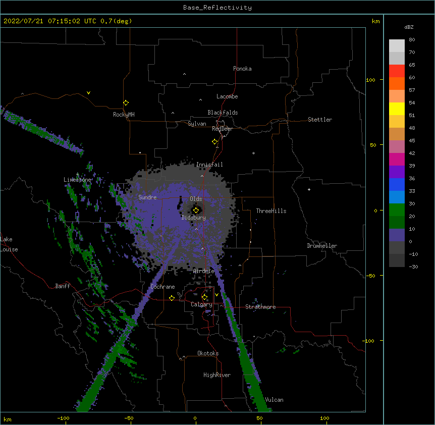Click the Olds city label
Image resolution: width=435 pixels, height=425 pixels.
196,199
